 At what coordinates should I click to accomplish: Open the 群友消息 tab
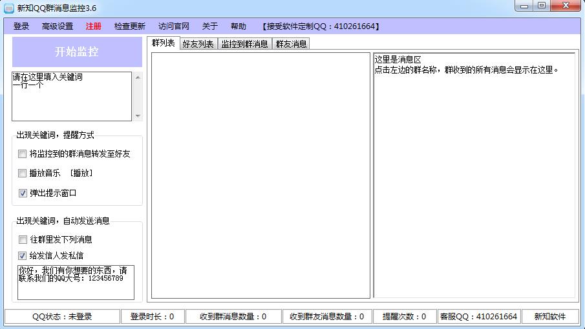click(291, 44)
